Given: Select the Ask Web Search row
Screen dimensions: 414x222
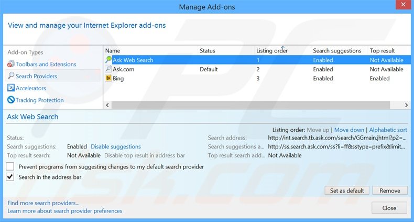Looking at the screenshot, I should point(257,60).
